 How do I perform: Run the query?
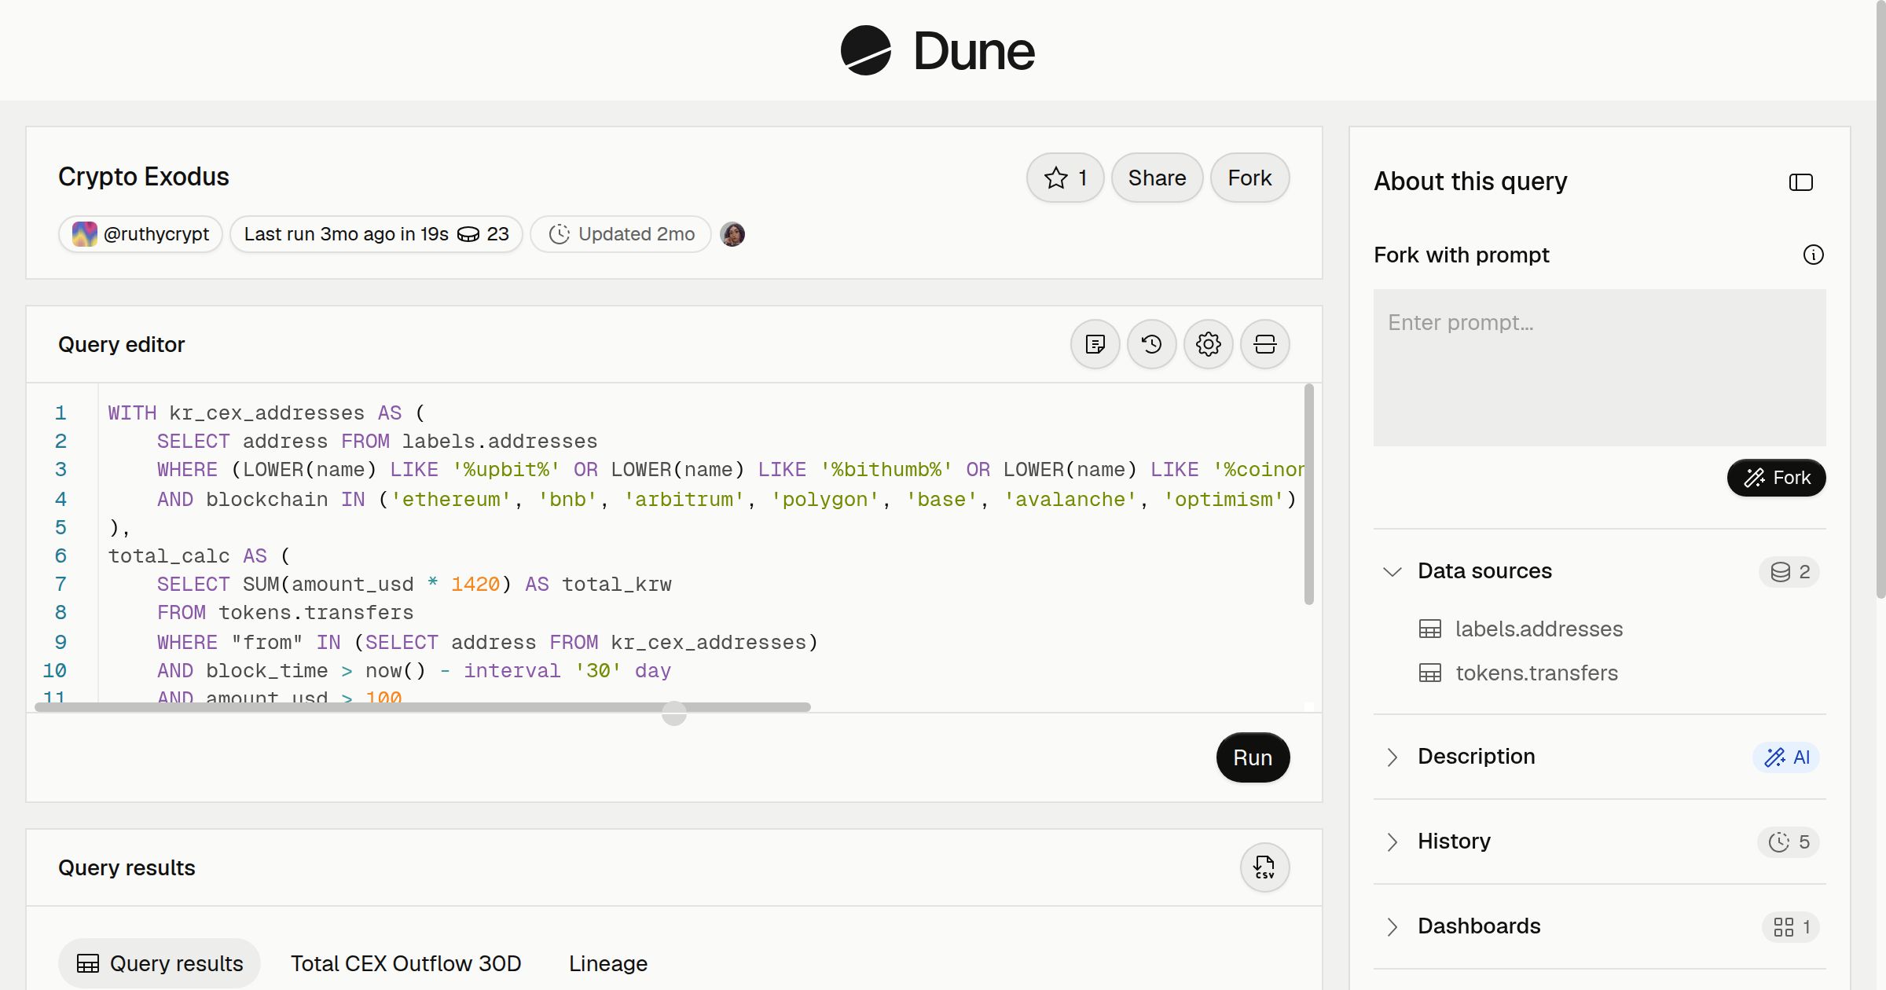pyautogui.click(x=1253, y=757)
